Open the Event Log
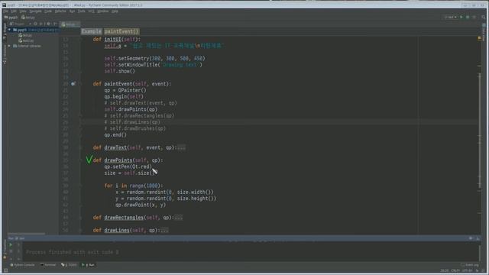 tap(470, 265)
